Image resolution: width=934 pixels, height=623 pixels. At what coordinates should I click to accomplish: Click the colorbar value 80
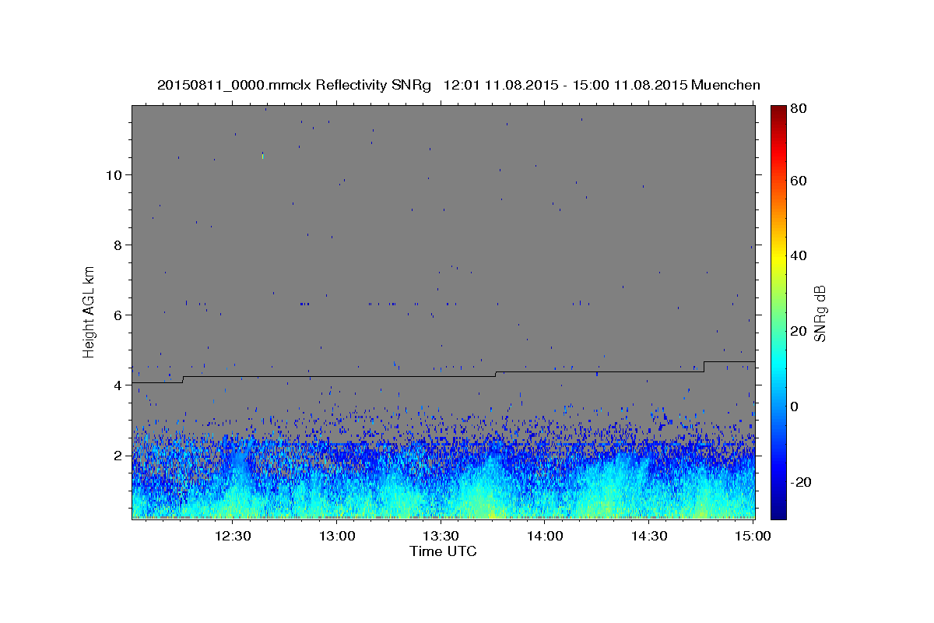click(x=798, y=108)
